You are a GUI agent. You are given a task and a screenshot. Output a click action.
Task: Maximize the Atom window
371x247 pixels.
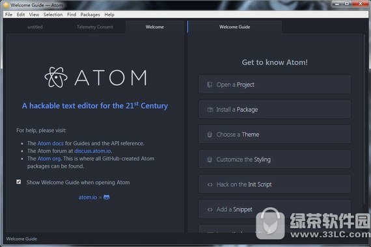point(347,4)
